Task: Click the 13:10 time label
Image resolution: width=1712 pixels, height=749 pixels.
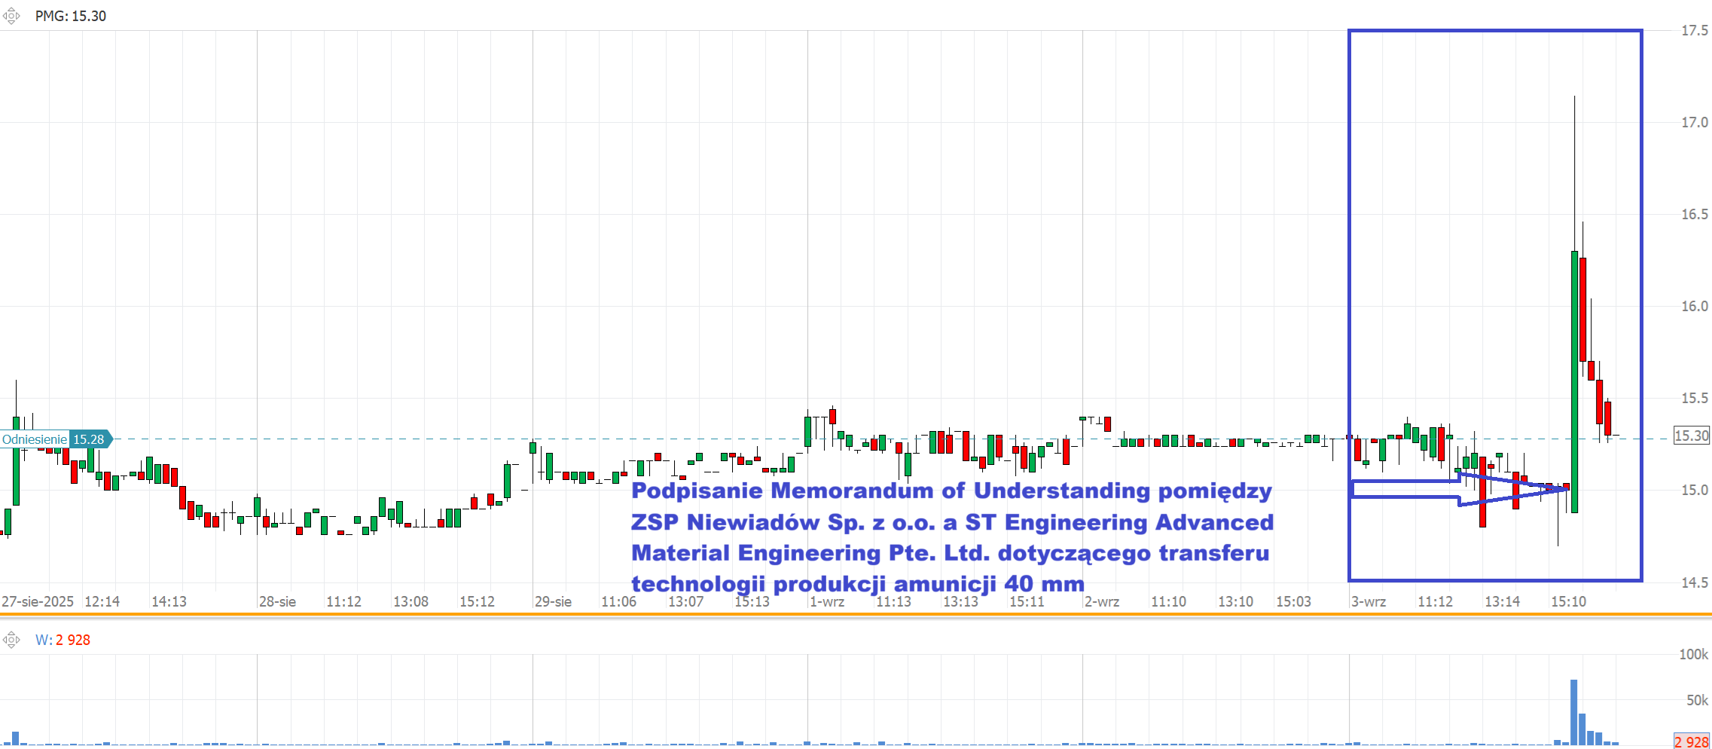Action: pyautogui.click(x=1235, y=601)
